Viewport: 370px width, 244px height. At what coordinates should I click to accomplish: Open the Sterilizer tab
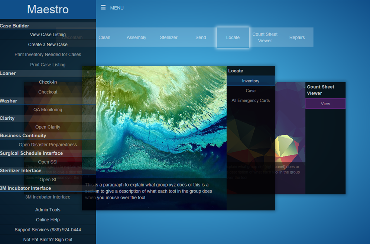(169, 37)
